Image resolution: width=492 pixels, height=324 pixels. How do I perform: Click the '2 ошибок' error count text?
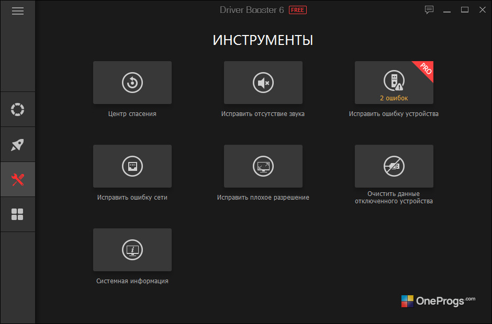click(x=394, y=98)
